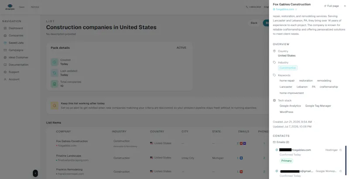Open company details in Full page

(332, 6)
